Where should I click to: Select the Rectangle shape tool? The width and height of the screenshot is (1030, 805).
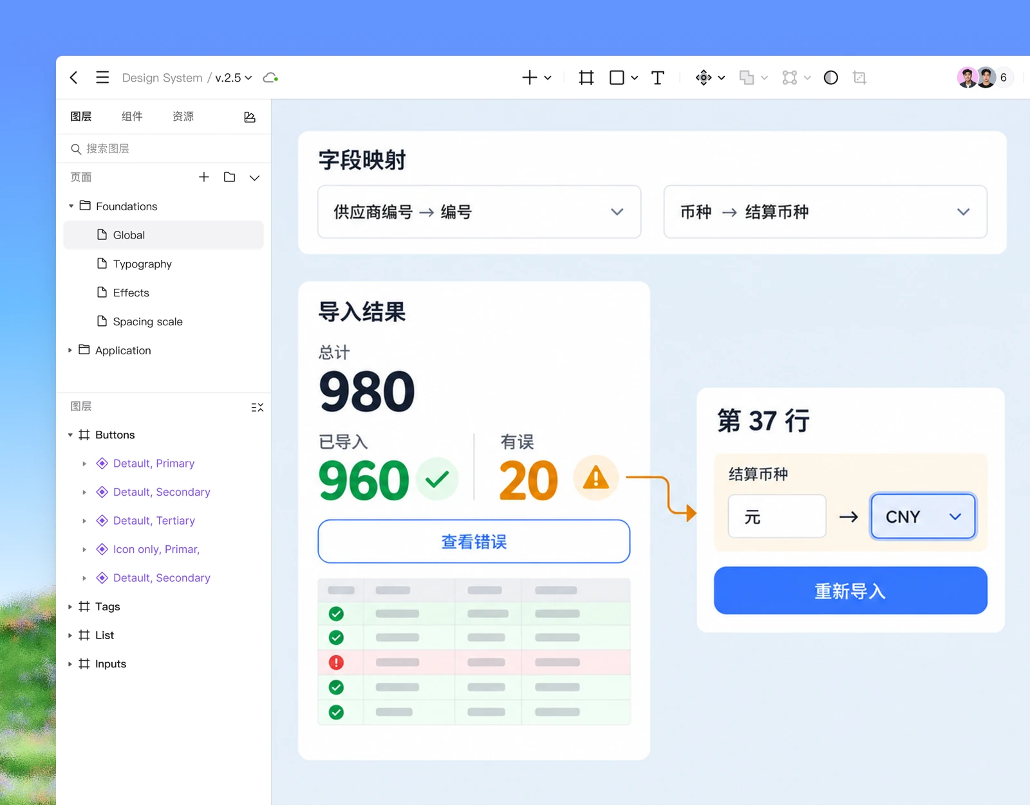click(x=617, y=78)
